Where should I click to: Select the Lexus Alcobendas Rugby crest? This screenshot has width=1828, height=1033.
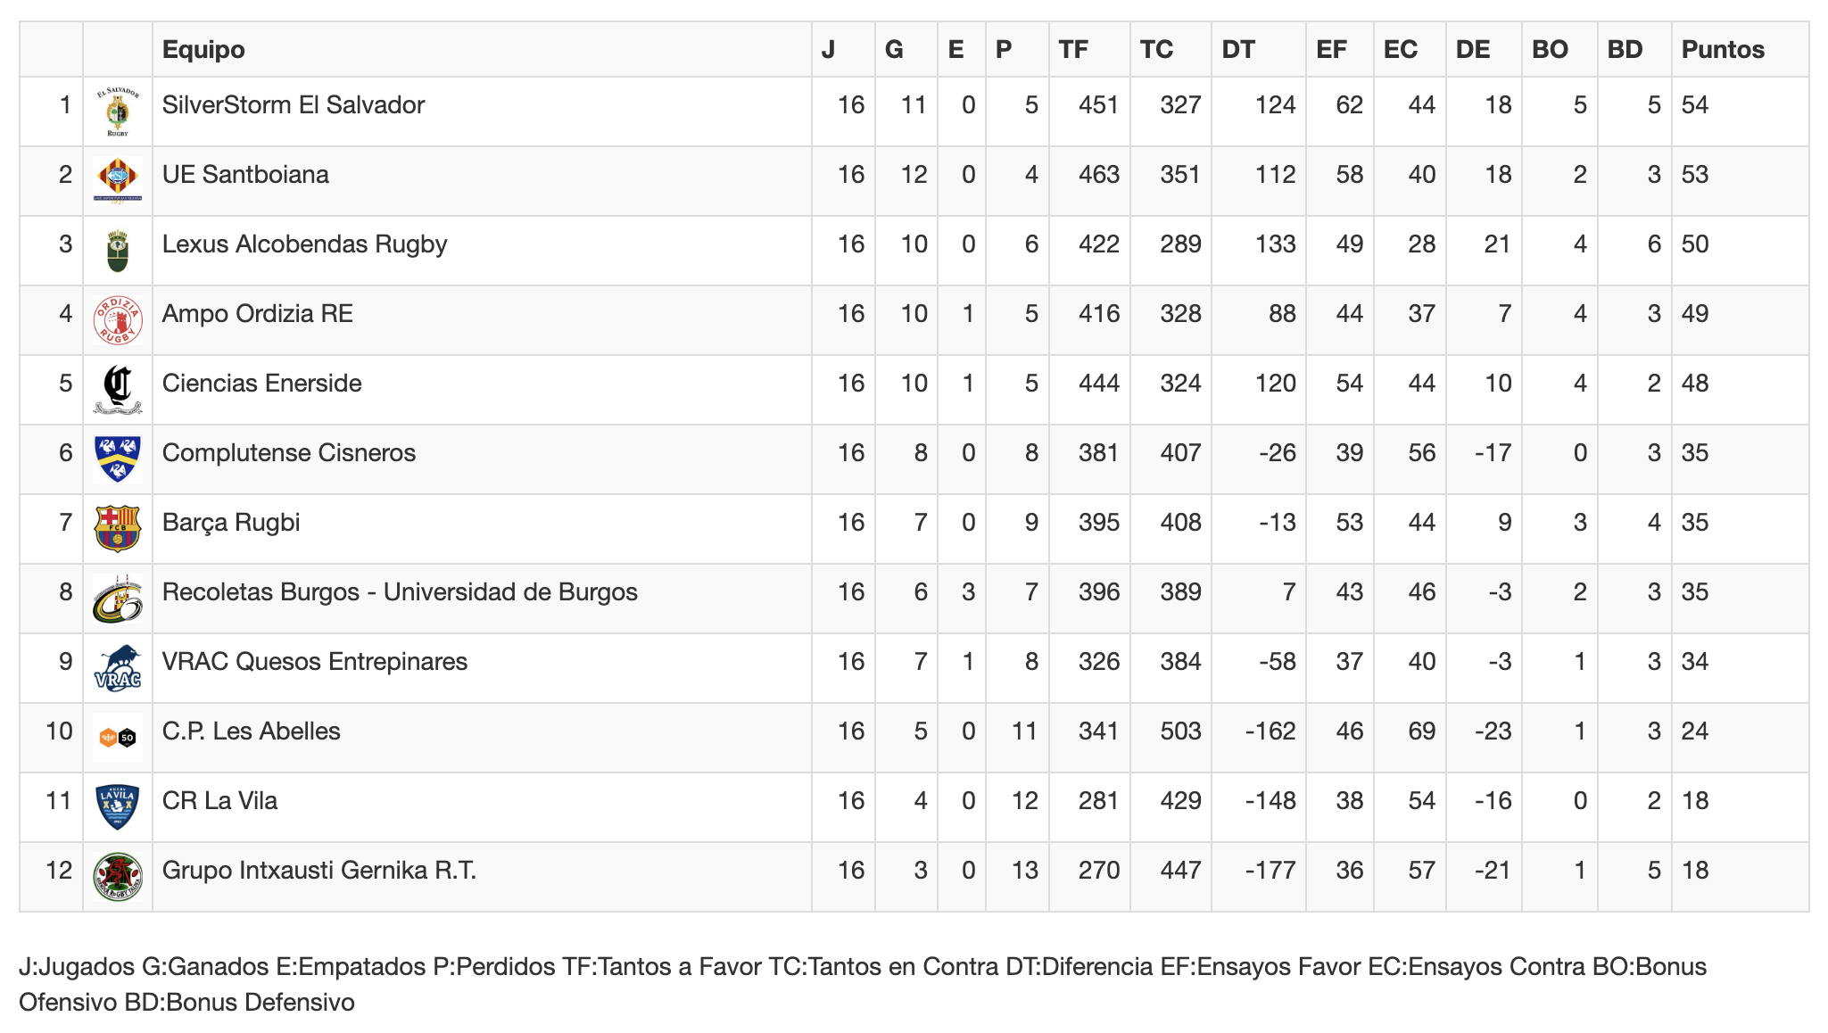(x=118, y=251)
